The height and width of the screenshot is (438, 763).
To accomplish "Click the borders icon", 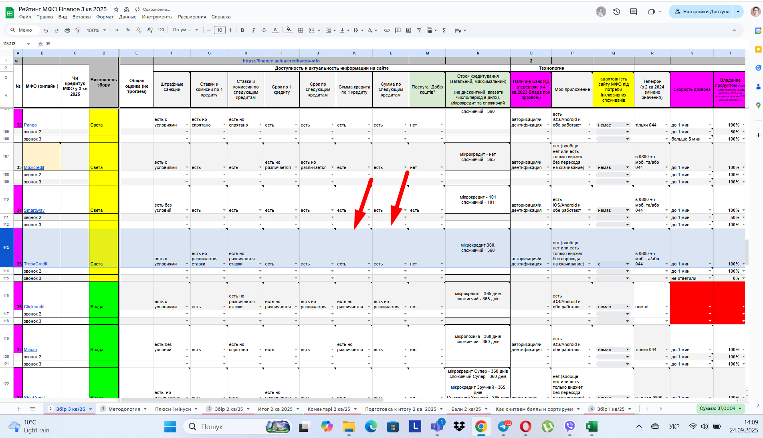I will pos(301,30).
